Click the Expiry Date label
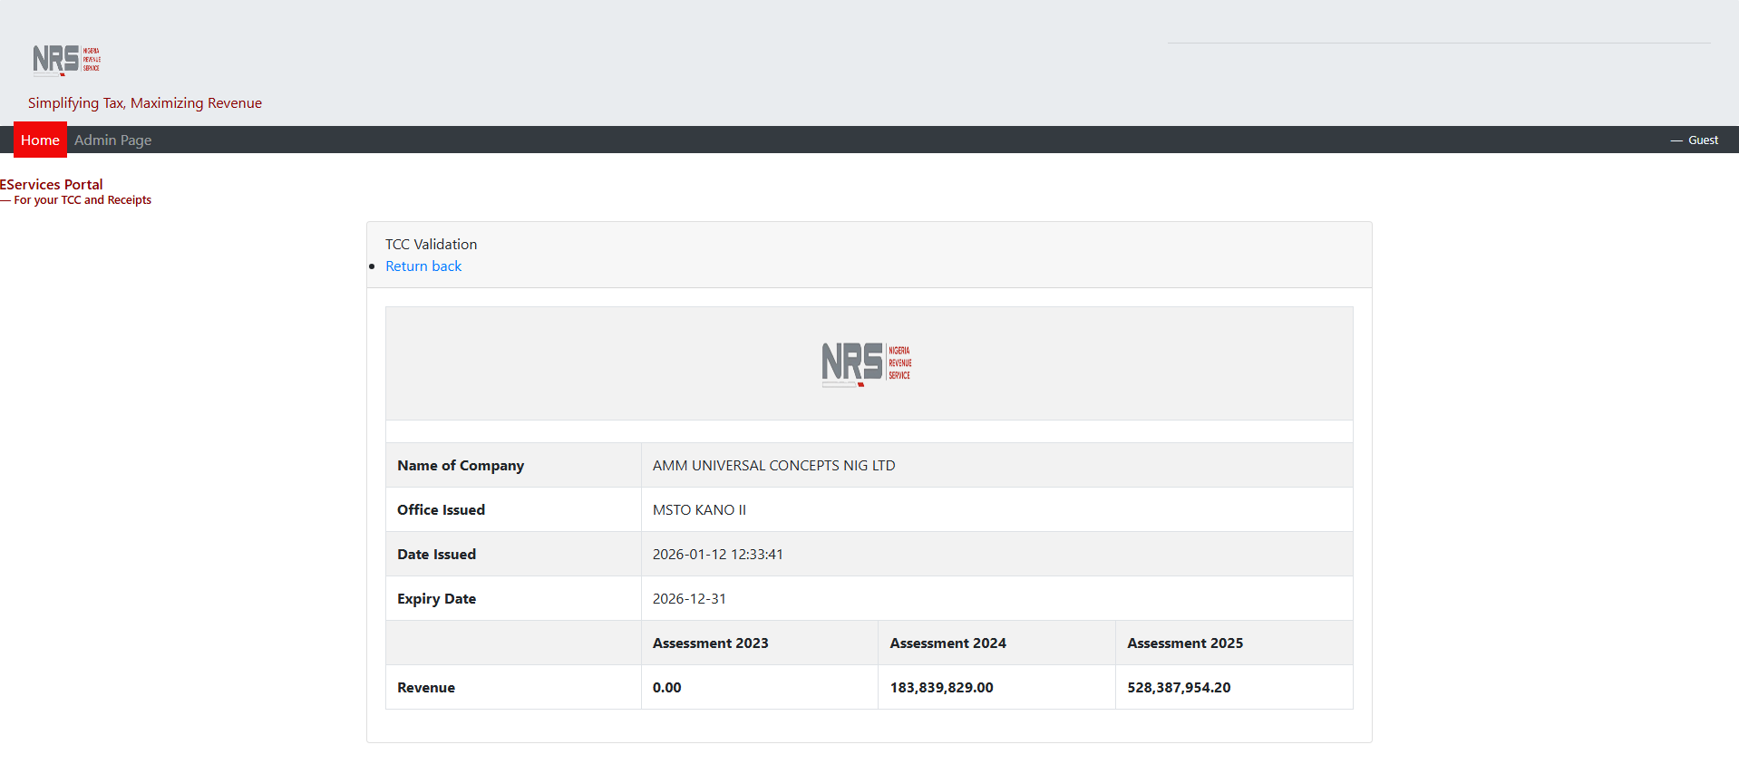Screen dimensions: 1739x764 [436, 599]
